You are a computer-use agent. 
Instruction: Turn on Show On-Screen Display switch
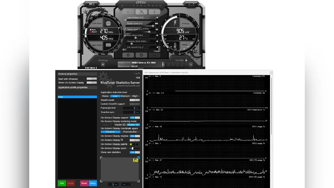pos(92,83)
